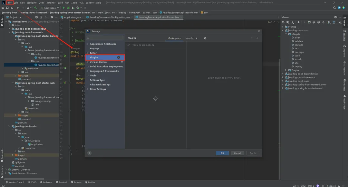The width and height of the screenshot is (348, 187).
Task: Click Execute Maven Goal icon
Action: click(x=309, y=22)
